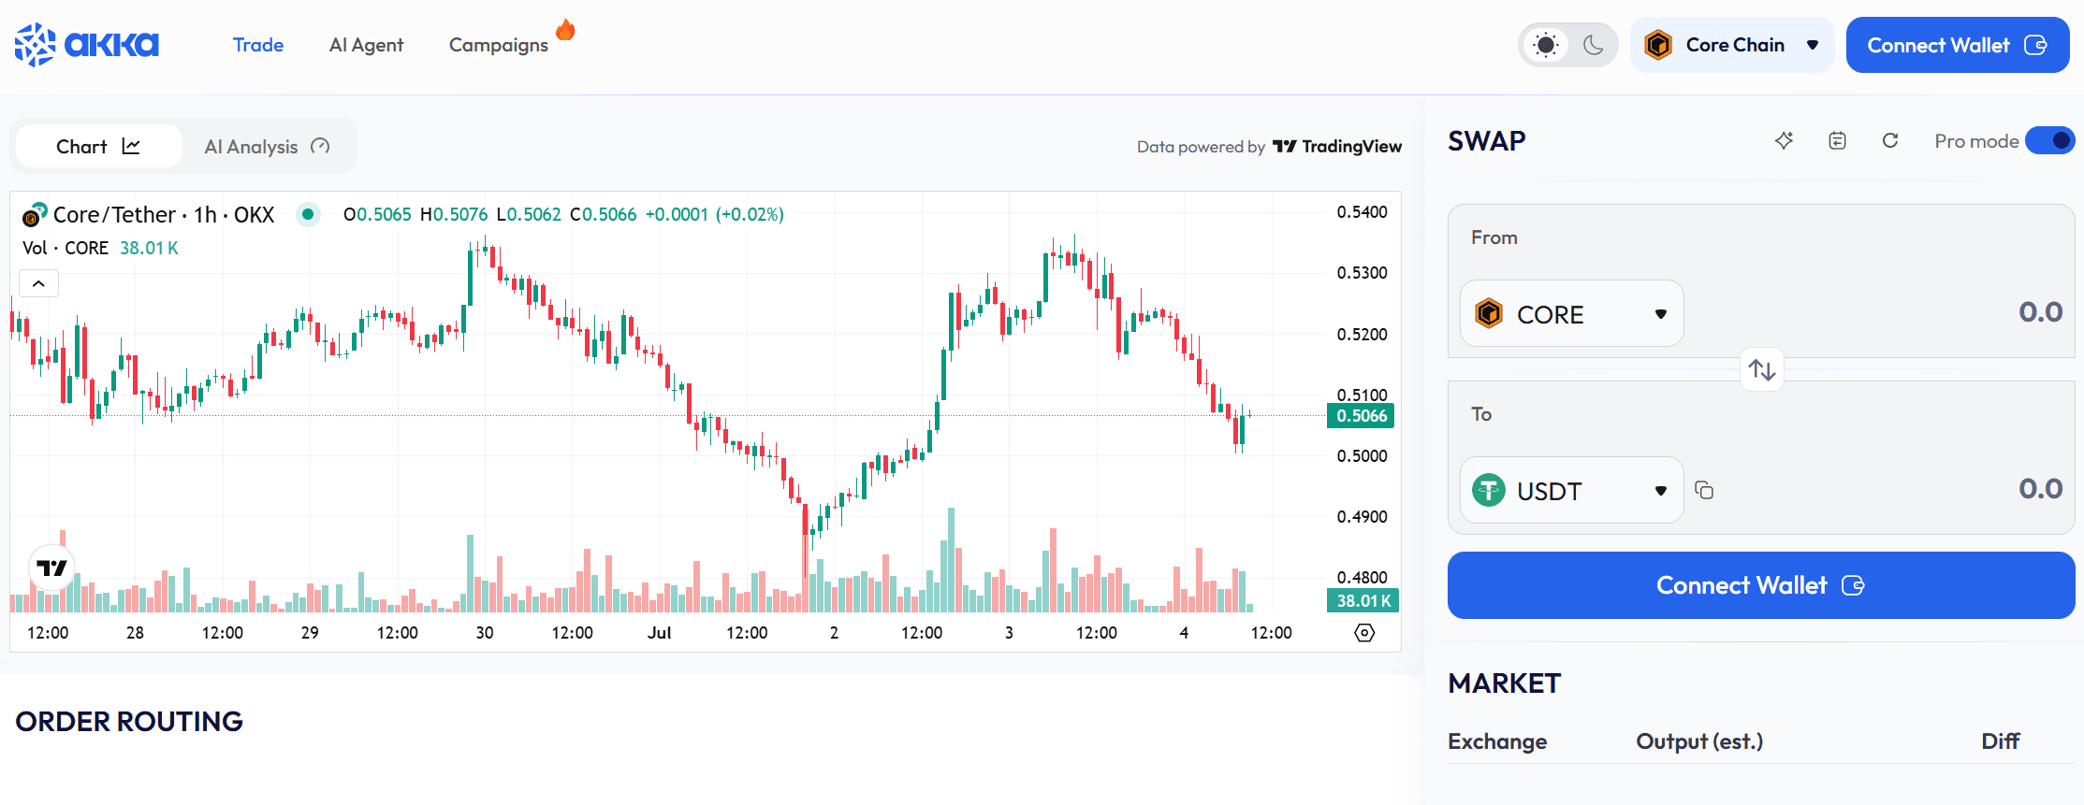
Task: Open the Core Chain network dropdown
Action: pyautogui.click(x=1732, y=45)
